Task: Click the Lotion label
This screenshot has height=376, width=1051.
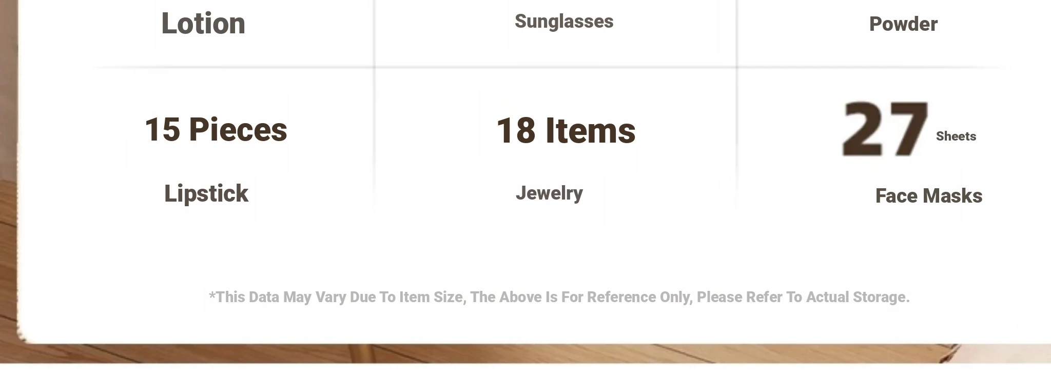Action: (x=203, y=24)
